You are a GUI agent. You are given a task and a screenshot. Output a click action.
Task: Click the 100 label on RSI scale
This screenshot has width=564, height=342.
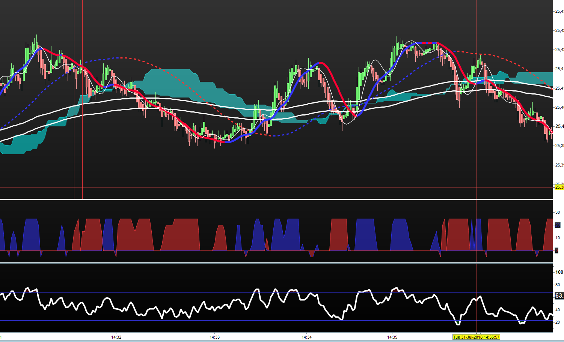pos(559,272)
